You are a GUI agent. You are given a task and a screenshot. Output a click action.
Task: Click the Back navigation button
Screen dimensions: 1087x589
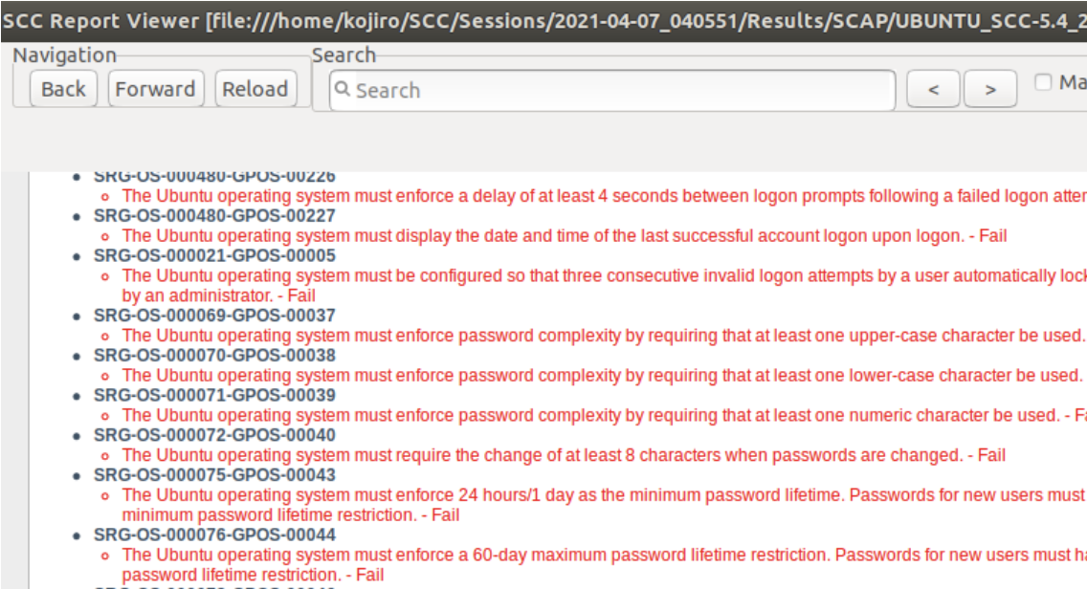63,89
